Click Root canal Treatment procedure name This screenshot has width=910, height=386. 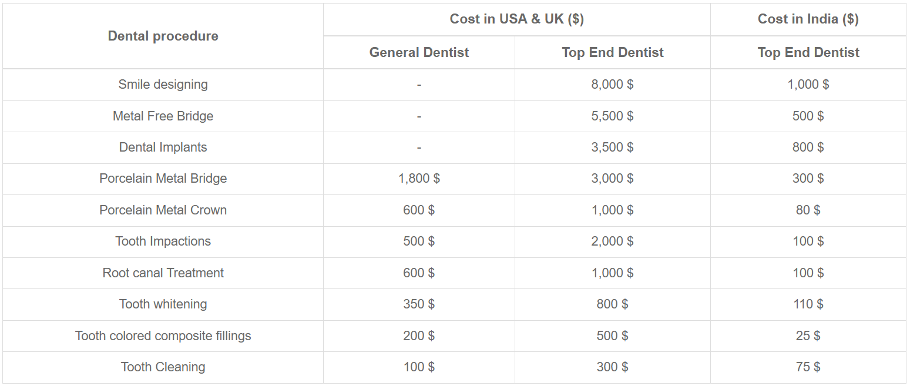tap(163, 273)
